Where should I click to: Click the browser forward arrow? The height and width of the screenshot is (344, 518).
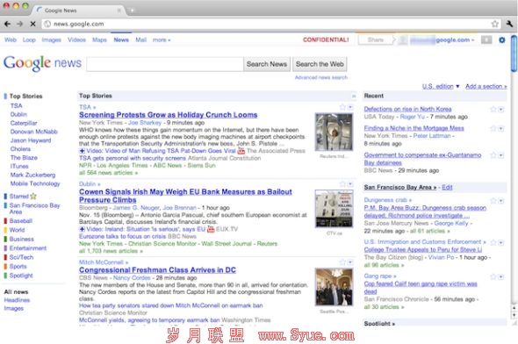(x=20, y=24)
